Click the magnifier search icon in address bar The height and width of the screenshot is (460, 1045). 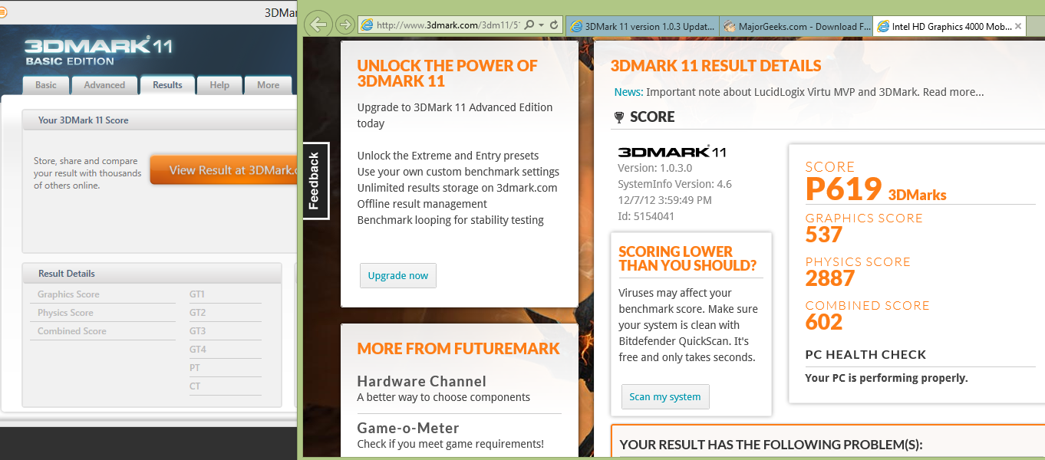(x=529, y=25)
